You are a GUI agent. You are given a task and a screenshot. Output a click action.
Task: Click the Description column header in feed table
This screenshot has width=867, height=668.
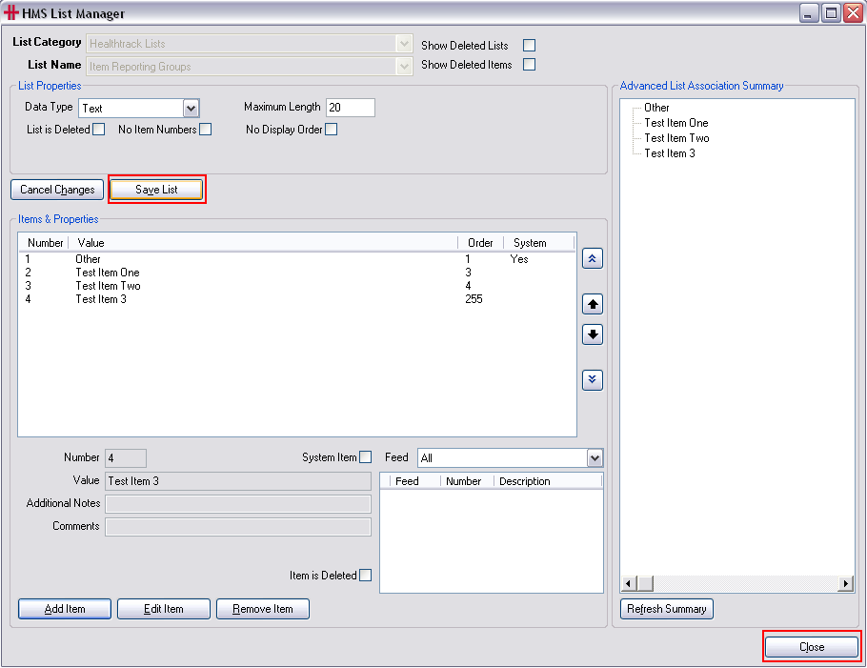tap(548, 481)
